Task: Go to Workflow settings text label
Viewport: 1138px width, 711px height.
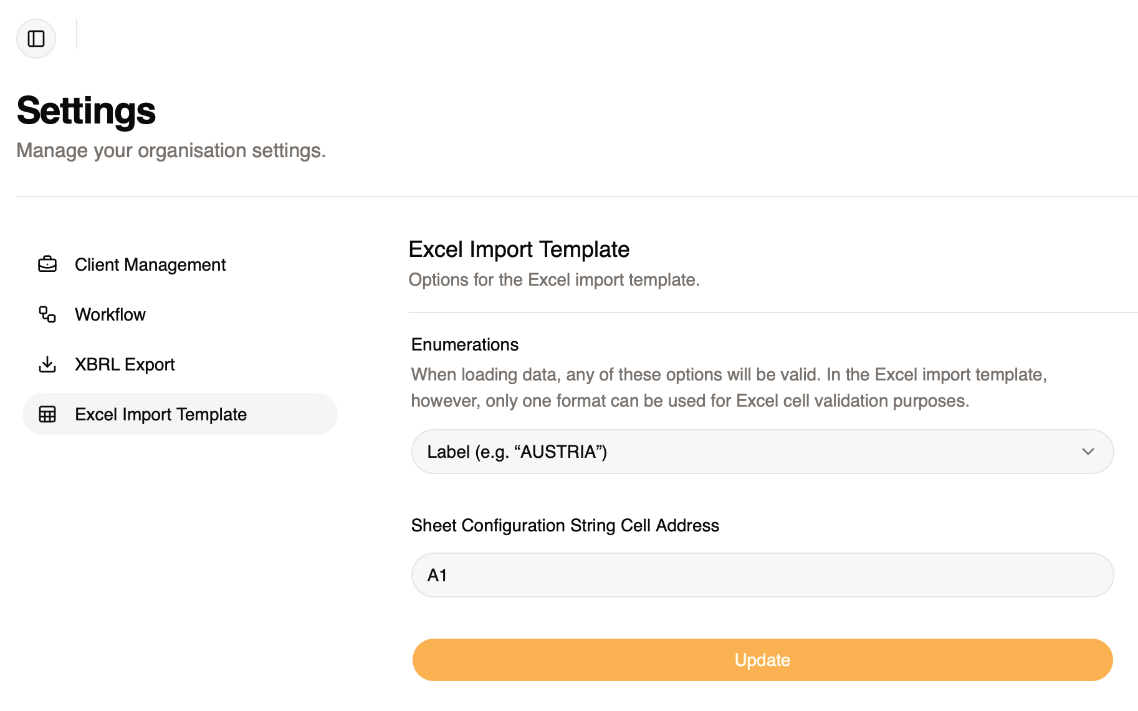Action: tap(110, 314)
